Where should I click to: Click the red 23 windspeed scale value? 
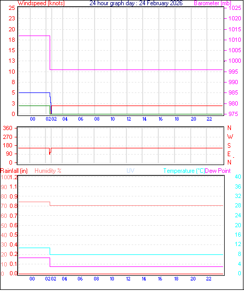11,18
